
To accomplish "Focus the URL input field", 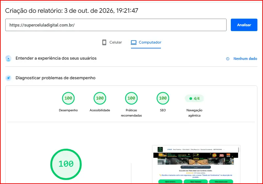I will [x=116, y=25].
